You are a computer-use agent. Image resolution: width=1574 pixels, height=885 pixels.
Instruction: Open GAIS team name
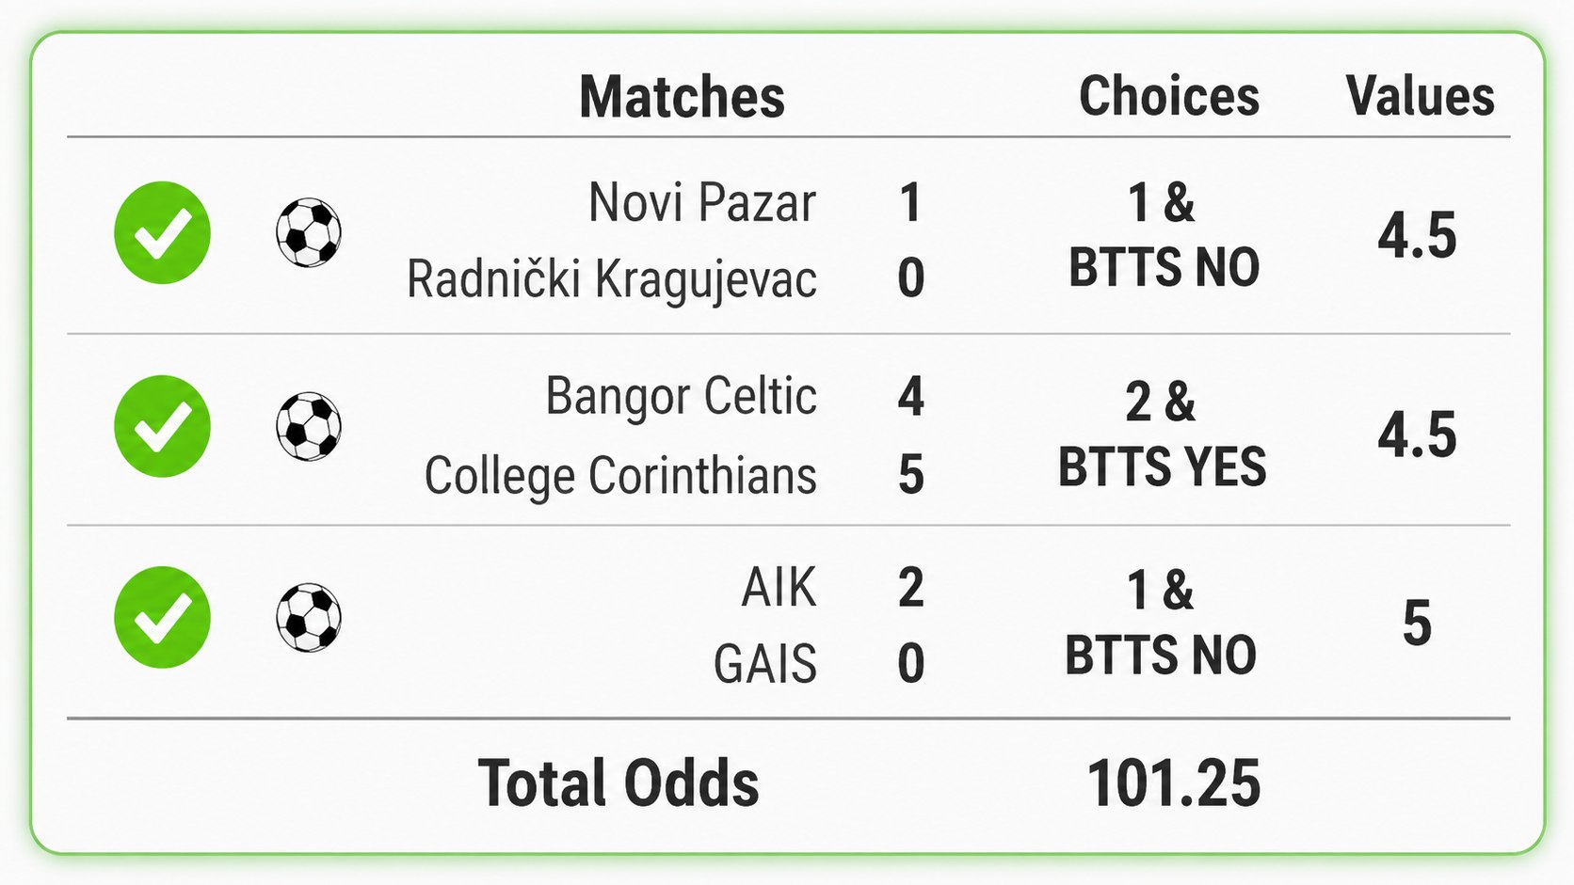(765, 664)
